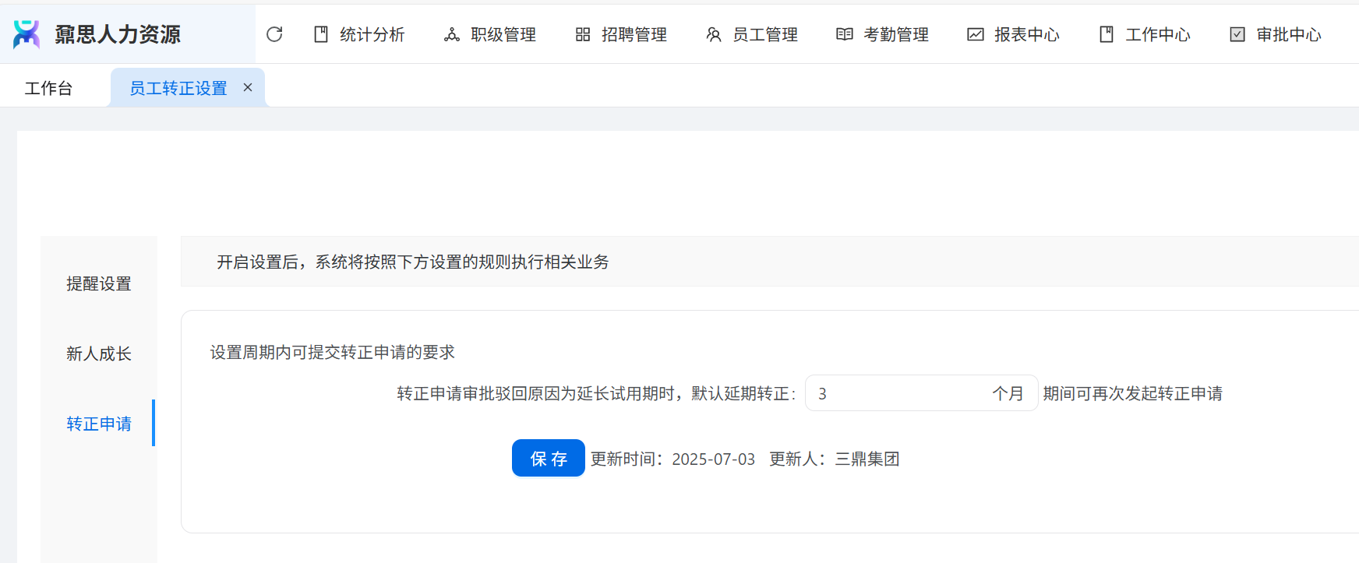Click the 职级管理 hierarchy icon

[x=452, y=34]
